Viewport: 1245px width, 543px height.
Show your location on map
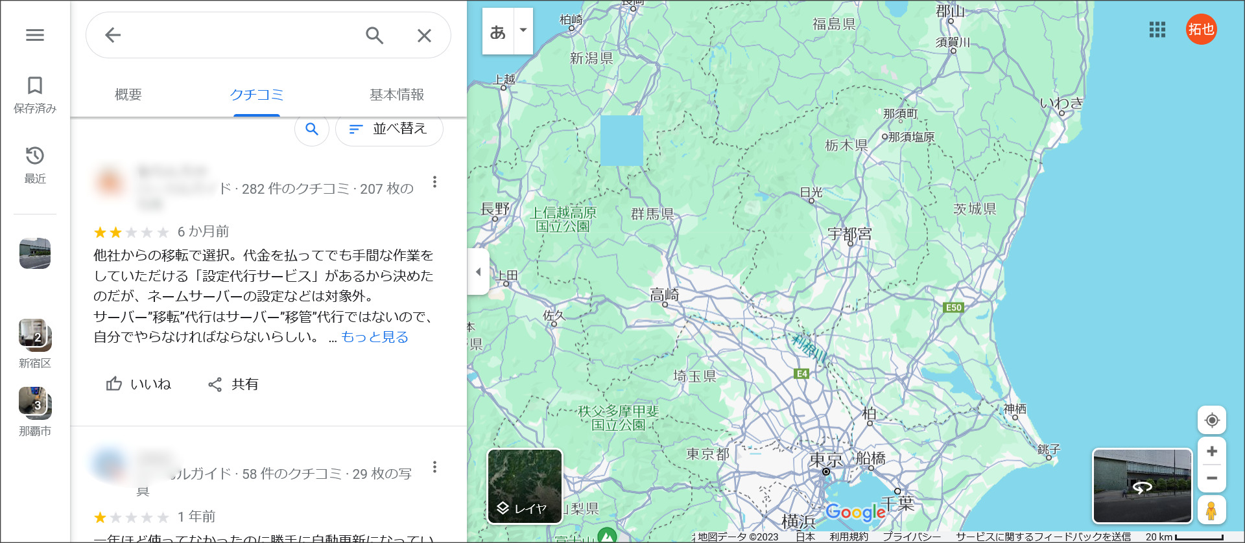[1212, 420]
